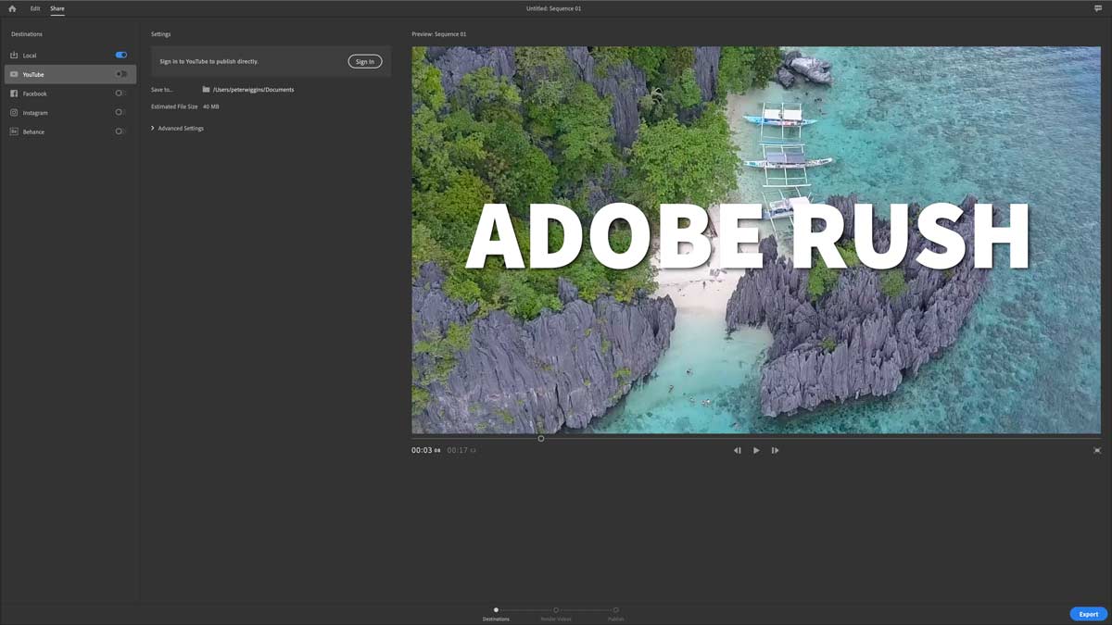Viewport: 1112px width, 625px height.
Task: Click the Behance destination icon
Action: pos(14,131)
